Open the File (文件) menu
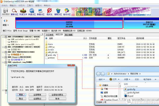This screenshot has width=159, height=106. 5,6
